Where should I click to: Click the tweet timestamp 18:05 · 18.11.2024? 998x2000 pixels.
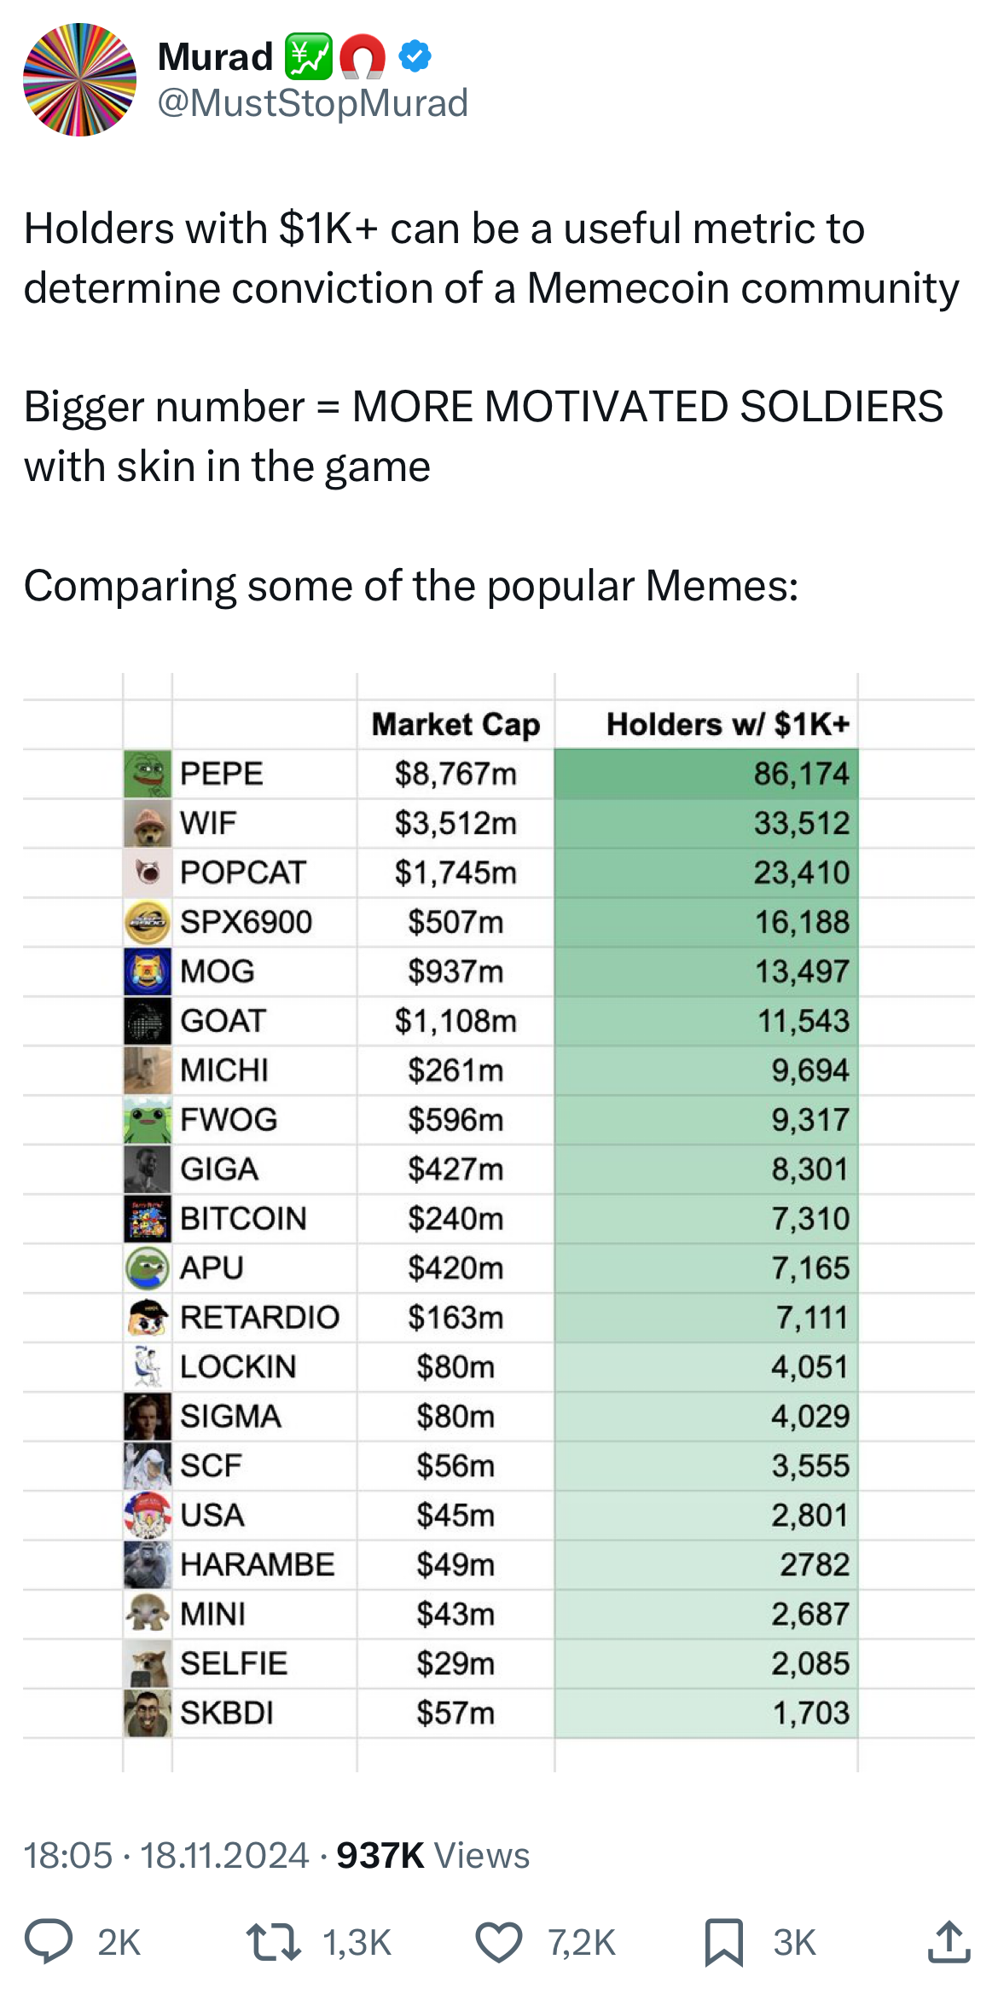tap(165, 1855)
